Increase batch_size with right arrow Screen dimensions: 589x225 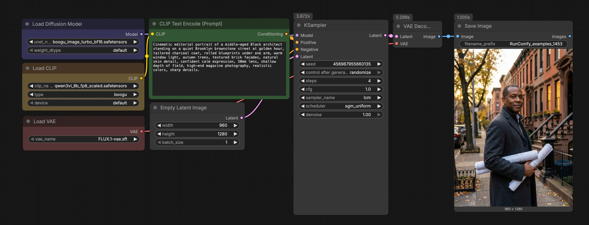click(x=235, y=142)
